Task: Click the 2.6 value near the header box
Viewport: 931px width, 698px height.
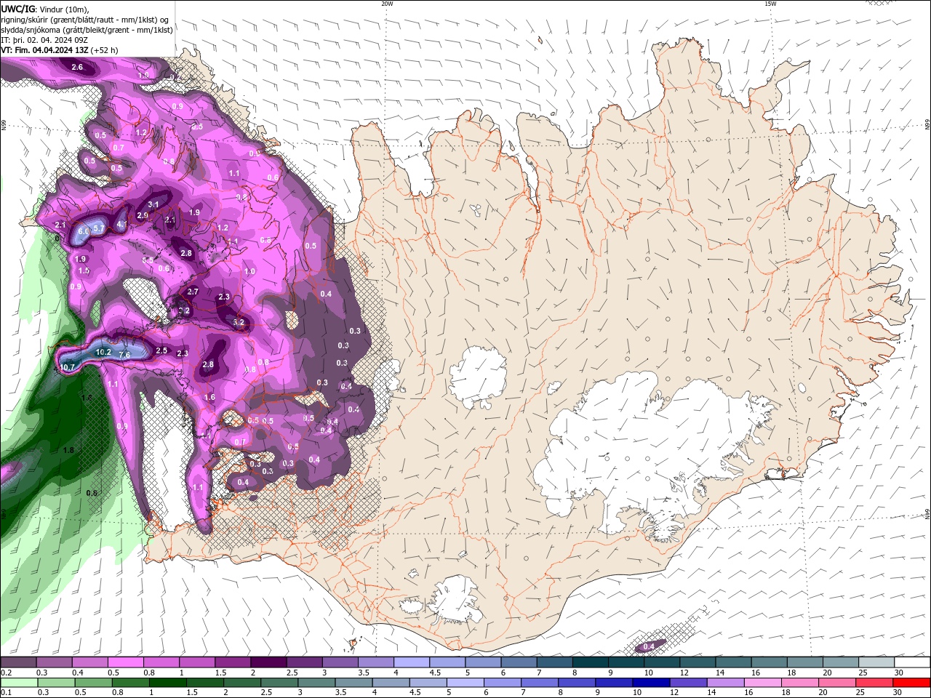Action: (x=77, y=67)
